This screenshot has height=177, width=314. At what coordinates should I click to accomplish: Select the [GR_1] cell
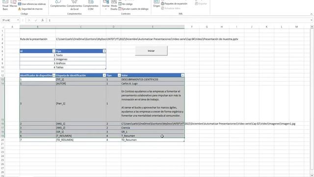click(81, 132)
